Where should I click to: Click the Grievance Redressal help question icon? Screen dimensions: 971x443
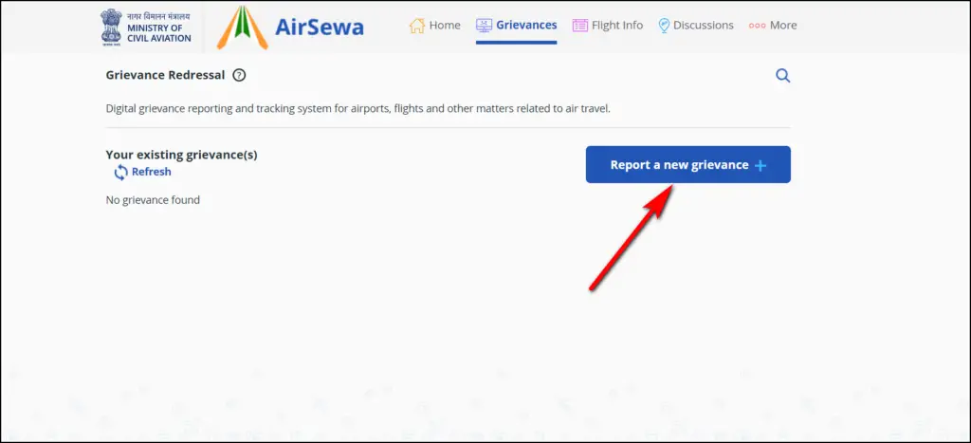pyautogui.click(x=239, y=76)
